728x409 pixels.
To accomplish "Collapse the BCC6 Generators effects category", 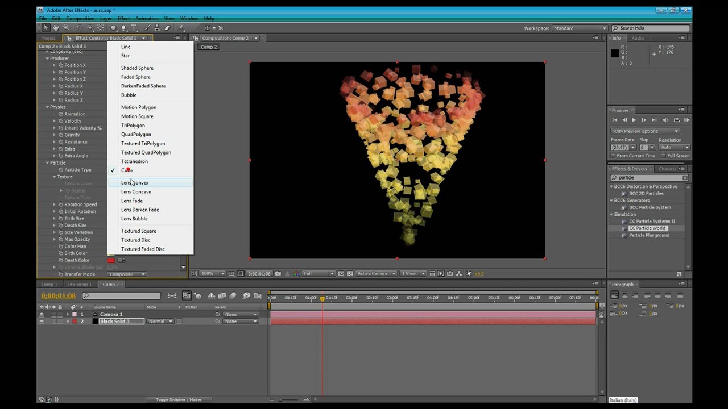I will click(611, 201).
